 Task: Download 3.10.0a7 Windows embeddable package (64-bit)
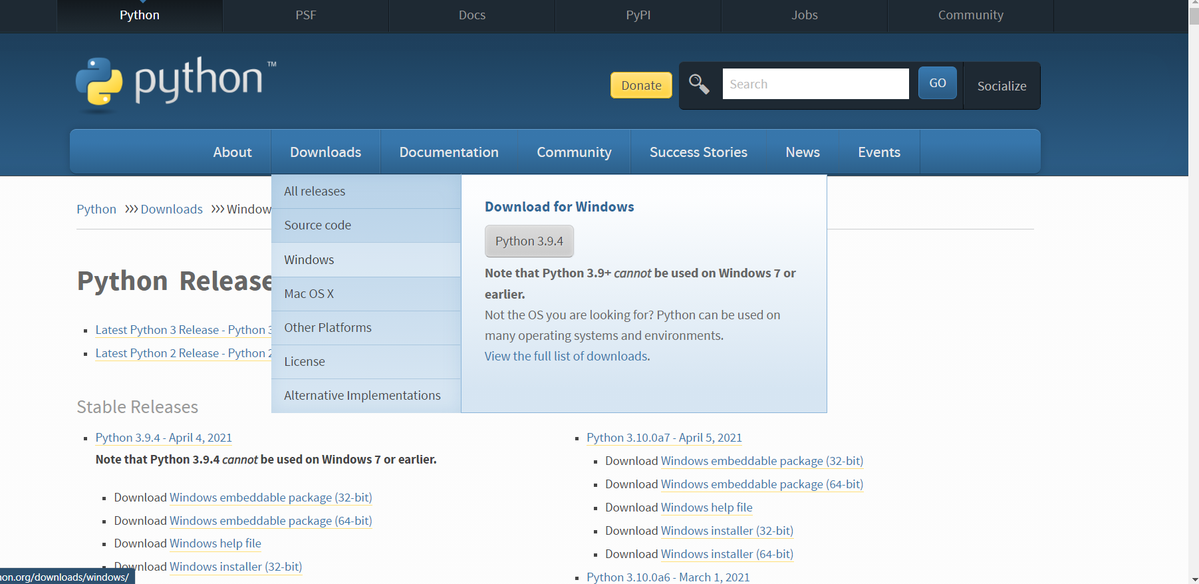762,484
